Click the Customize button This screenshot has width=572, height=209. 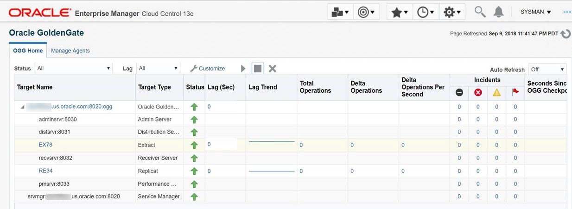[208, 69]
